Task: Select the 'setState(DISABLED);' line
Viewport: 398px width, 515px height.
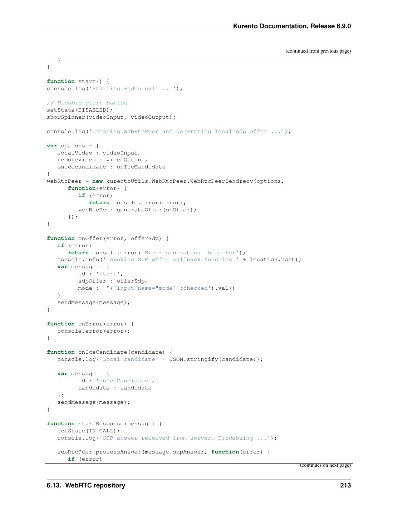Action: (x=80, y=110)
